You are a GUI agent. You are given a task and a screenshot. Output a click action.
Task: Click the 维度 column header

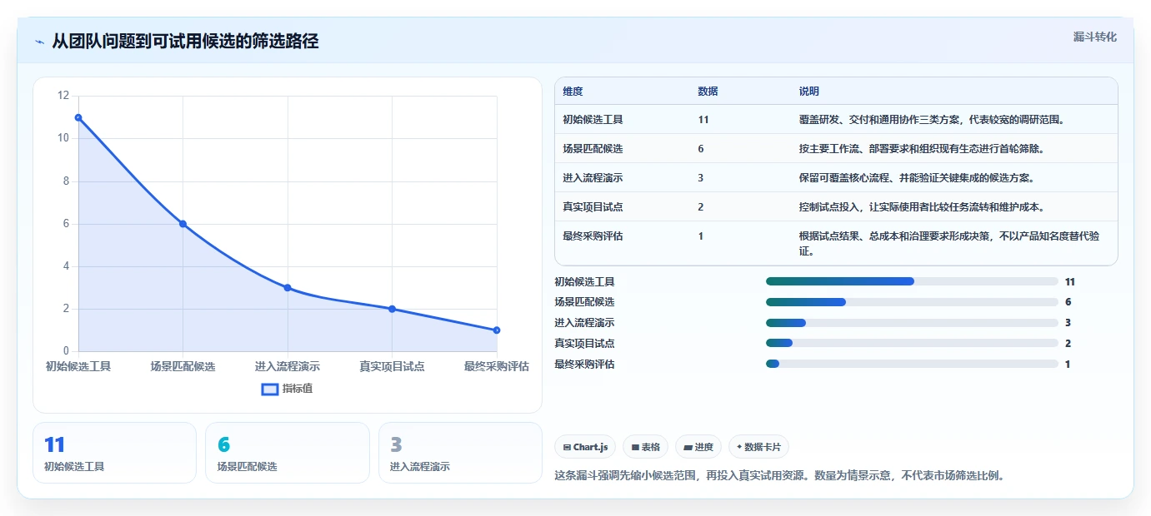click(x=573, y=91)
